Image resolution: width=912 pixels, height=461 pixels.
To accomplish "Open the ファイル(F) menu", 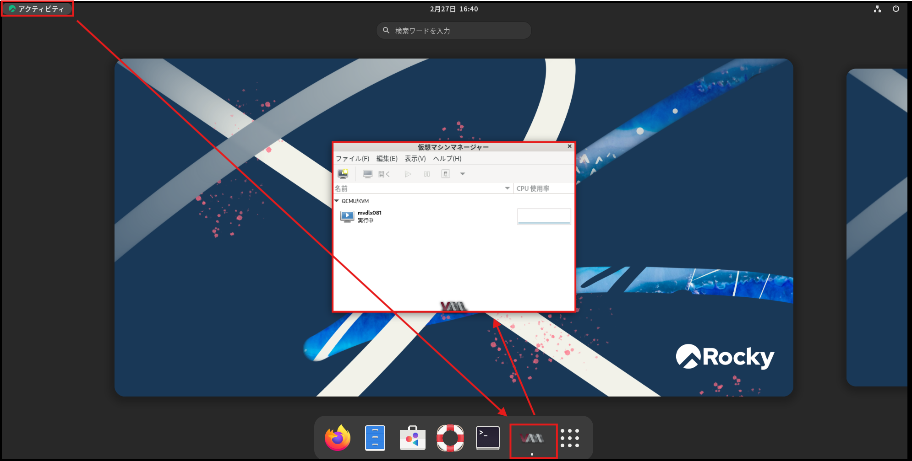I will point(352,159).
